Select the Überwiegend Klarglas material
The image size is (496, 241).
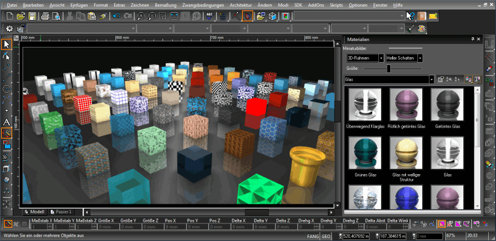point(365,108)
